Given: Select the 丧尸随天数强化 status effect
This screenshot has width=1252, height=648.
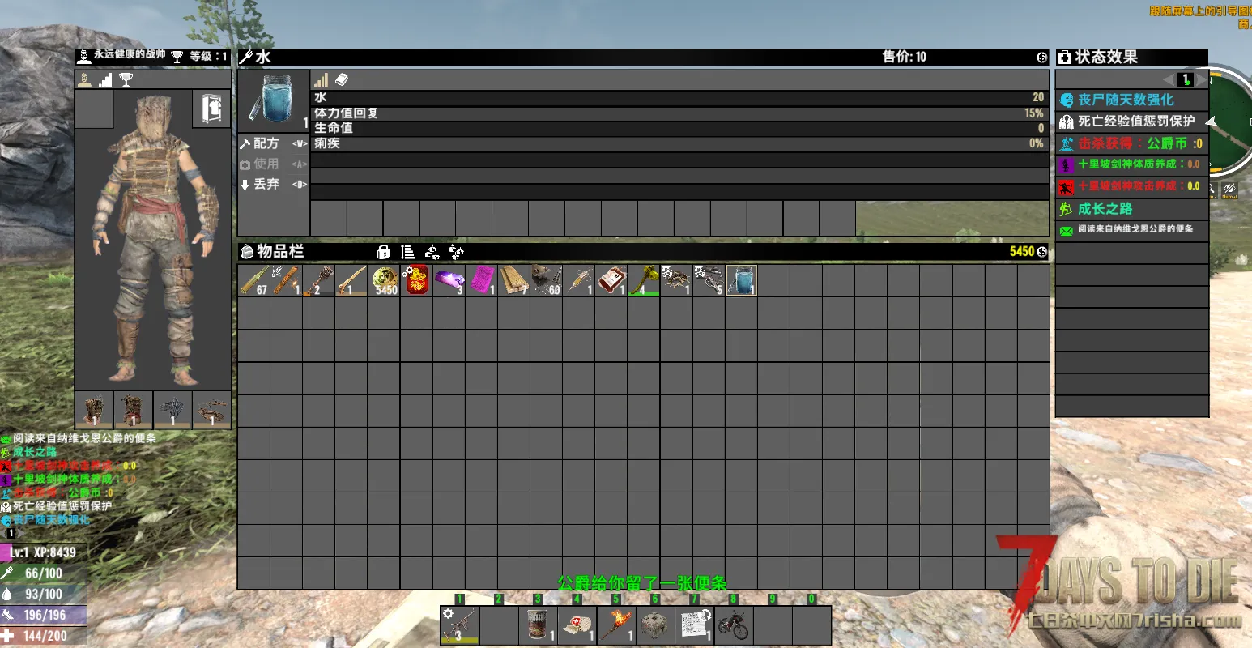Looking at the screenshot, I should (x=1132, y=100).
